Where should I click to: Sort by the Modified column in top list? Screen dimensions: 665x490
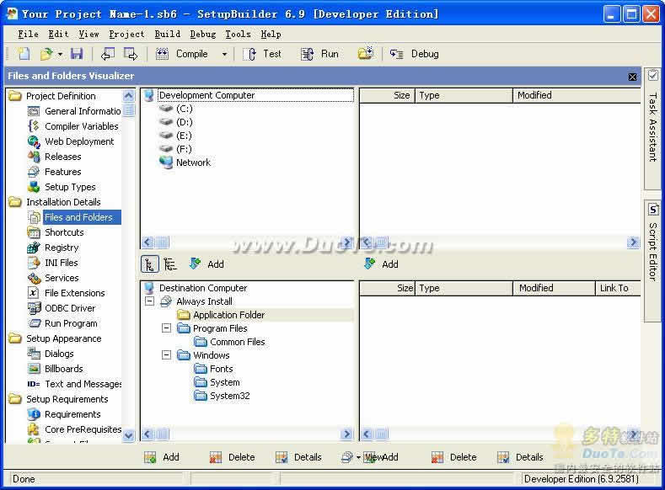(577, 95)
